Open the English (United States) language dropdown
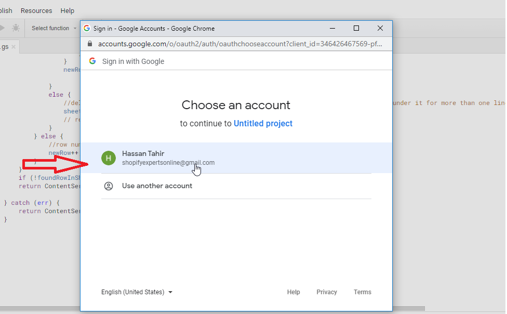 tap(137, 292)
